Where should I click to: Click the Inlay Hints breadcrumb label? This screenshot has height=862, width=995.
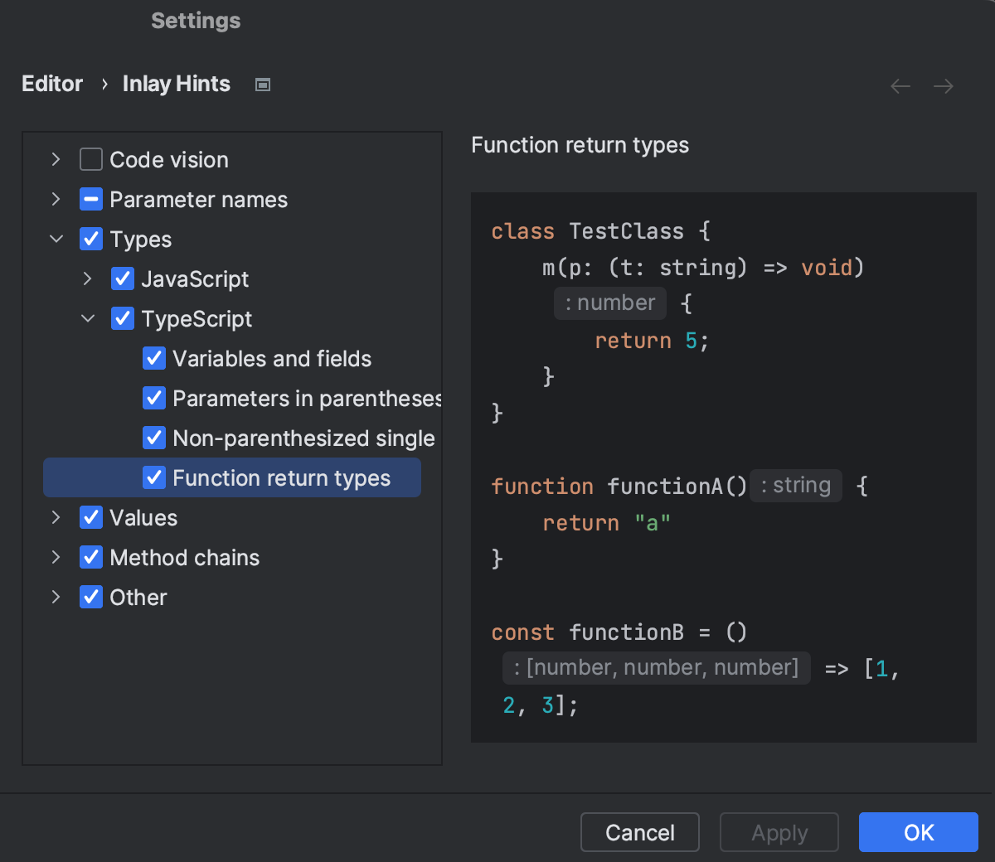pos(176,84)
